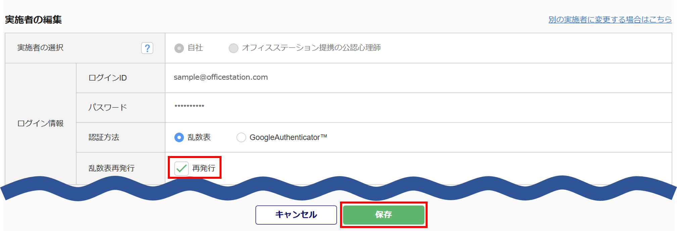The height and width of the screenshot is (231, 677).
Task: Open the 別の実施者に変更する場合はこちら link
Action: pos(610,19)
